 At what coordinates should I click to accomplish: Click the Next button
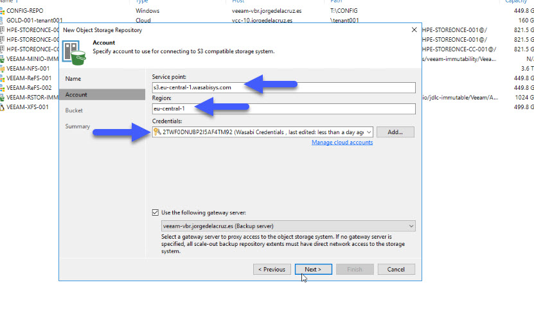point(314,269)
